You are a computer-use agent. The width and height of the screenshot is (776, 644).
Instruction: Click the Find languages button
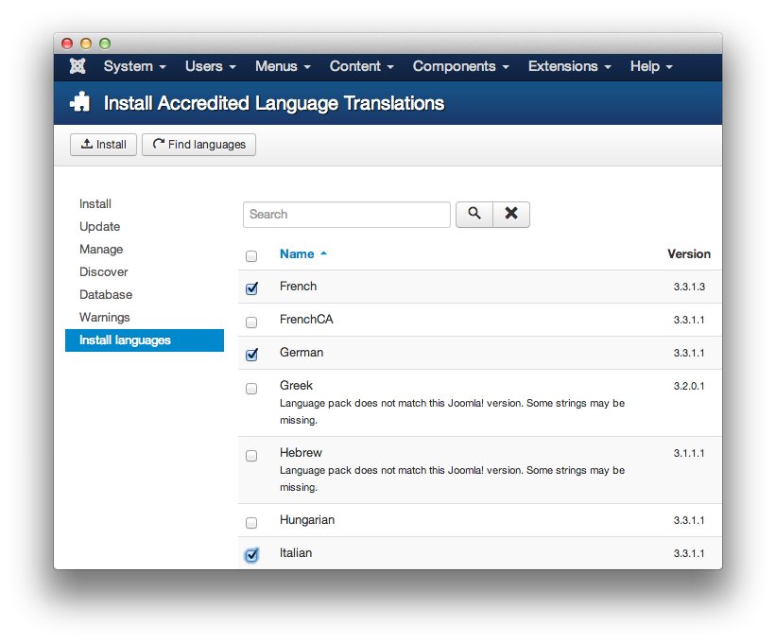(x=198, y=144)
